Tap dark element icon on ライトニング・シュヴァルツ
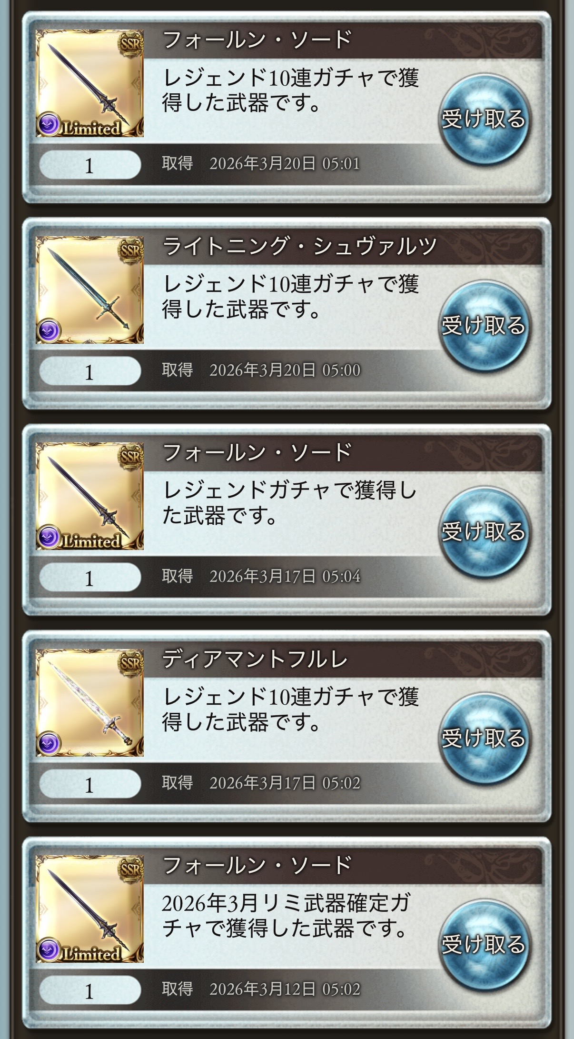 (x=49, y=330)
